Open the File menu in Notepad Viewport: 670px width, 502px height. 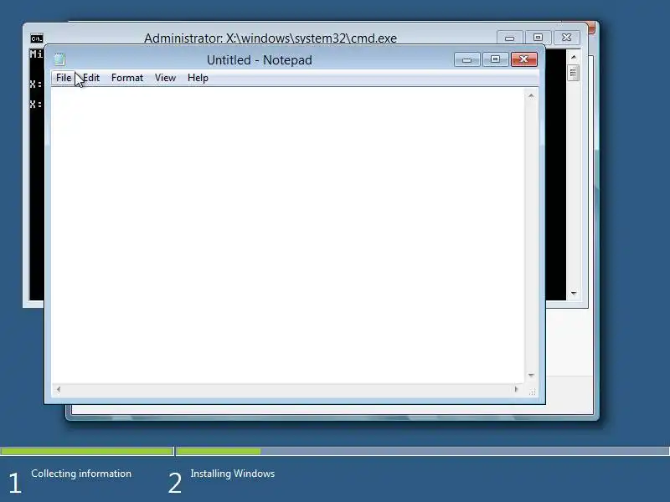[64, 78]
